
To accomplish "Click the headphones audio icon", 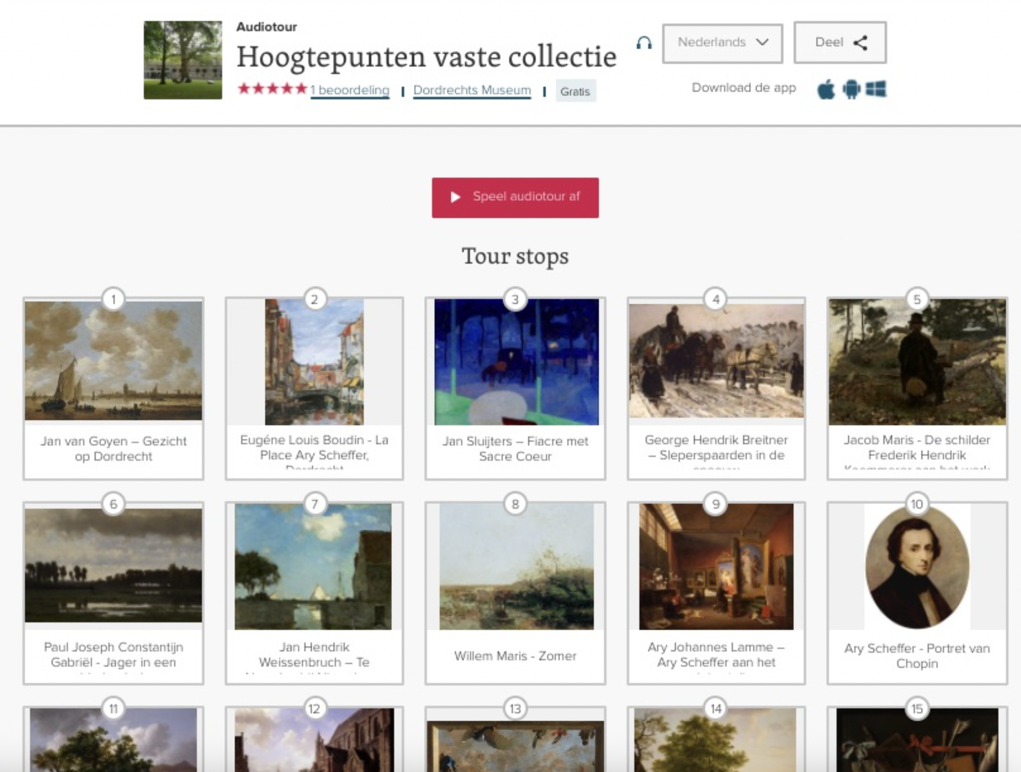I will [x=644, y=43].
